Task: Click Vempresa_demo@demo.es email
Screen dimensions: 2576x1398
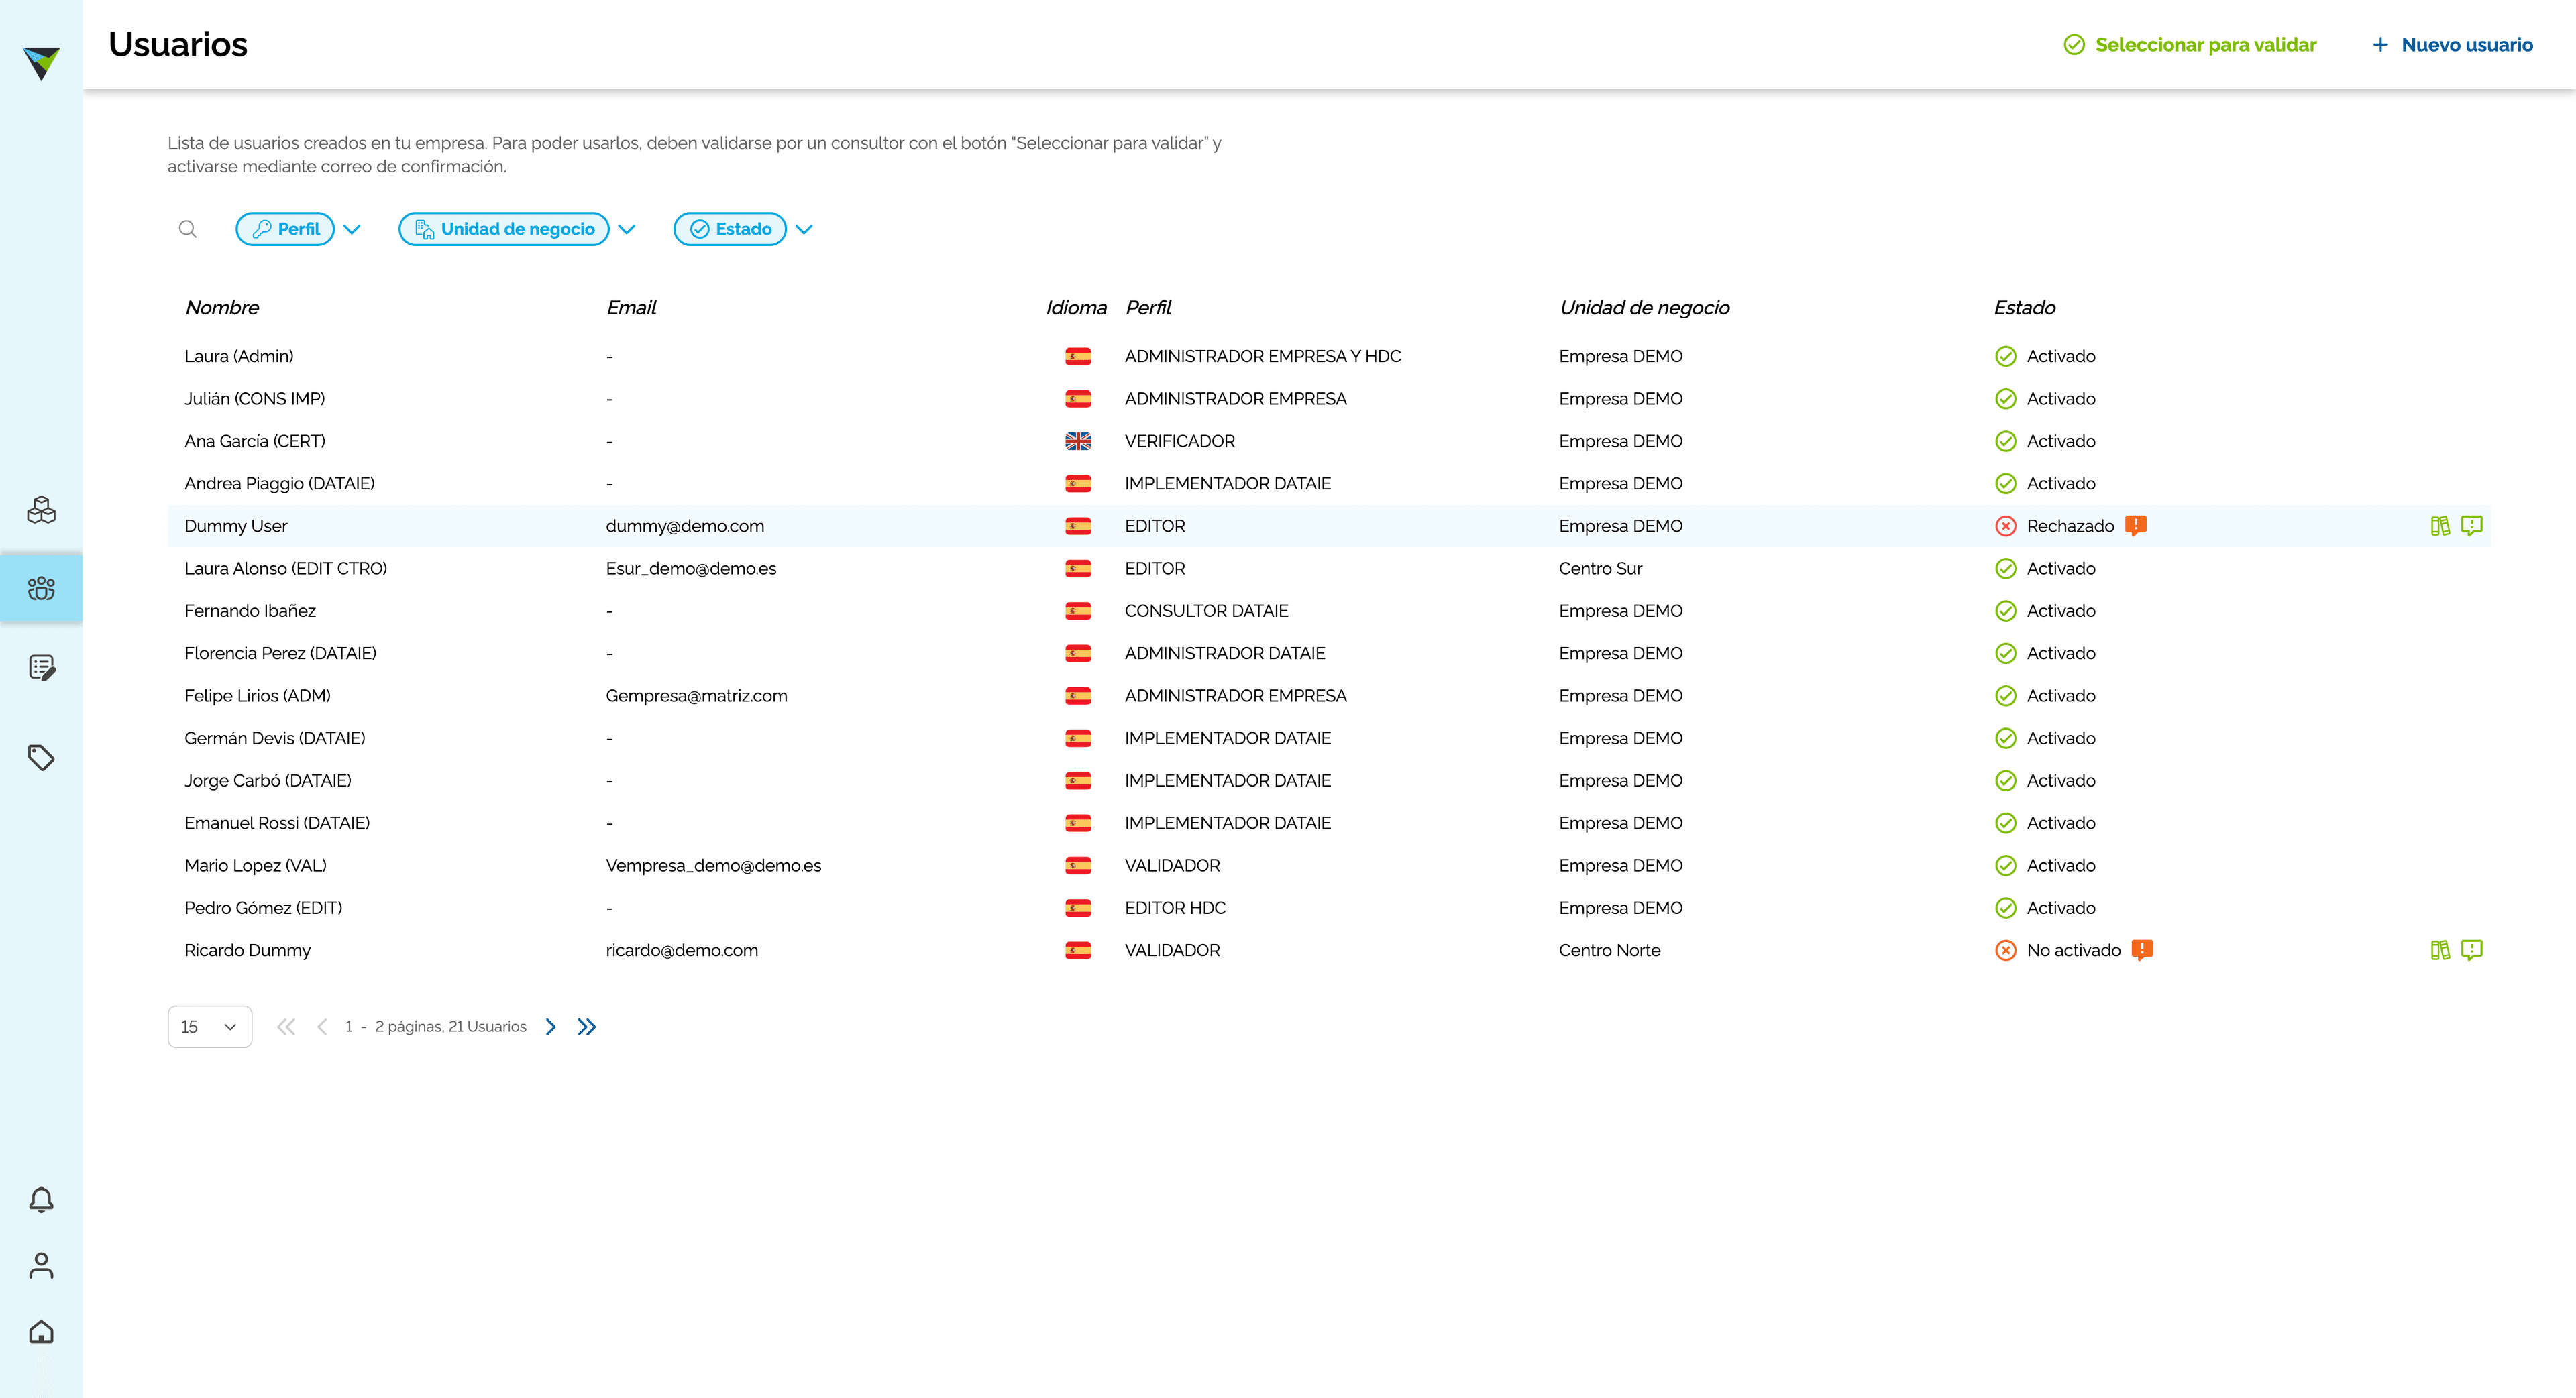Action: click(713, 866)
